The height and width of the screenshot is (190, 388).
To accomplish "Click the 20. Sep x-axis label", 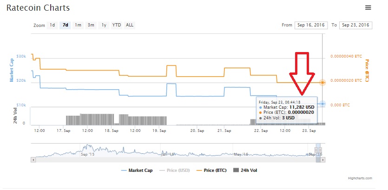I will pos(197,131).
